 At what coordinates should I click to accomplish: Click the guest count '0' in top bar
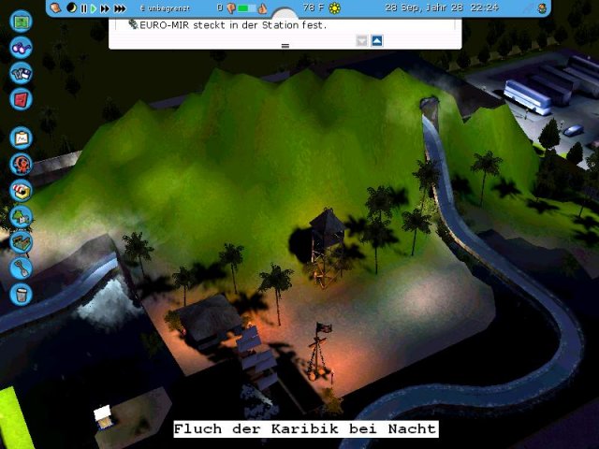point(220,7)
